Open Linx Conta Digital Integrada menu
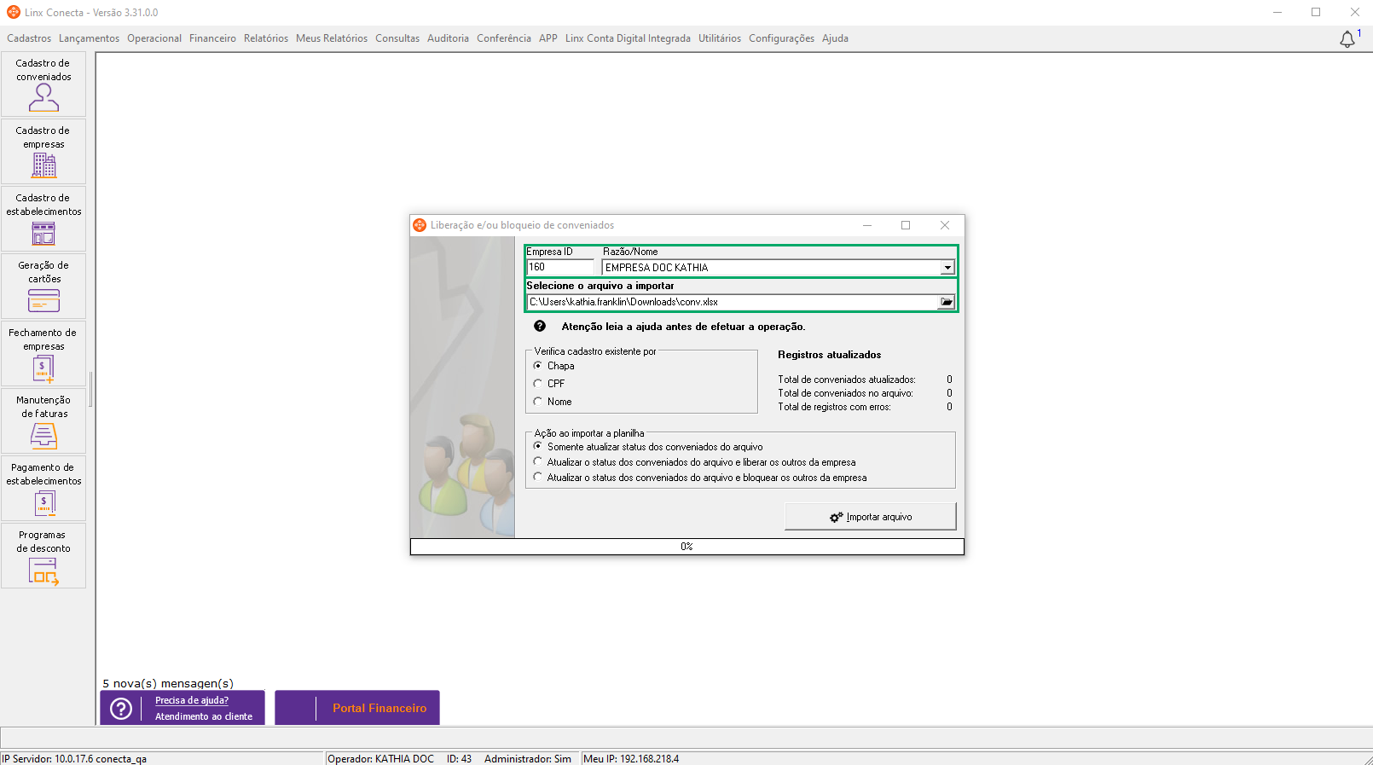Screen dimensions: 1373x765 (x=628, y=38)
